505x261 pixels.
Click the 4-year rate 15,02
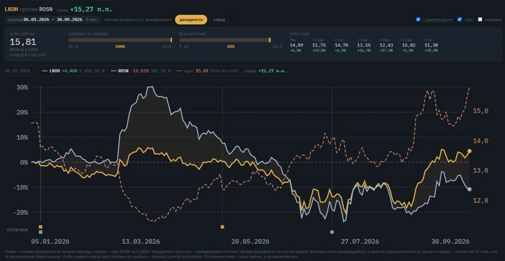[x=409, y=45]
